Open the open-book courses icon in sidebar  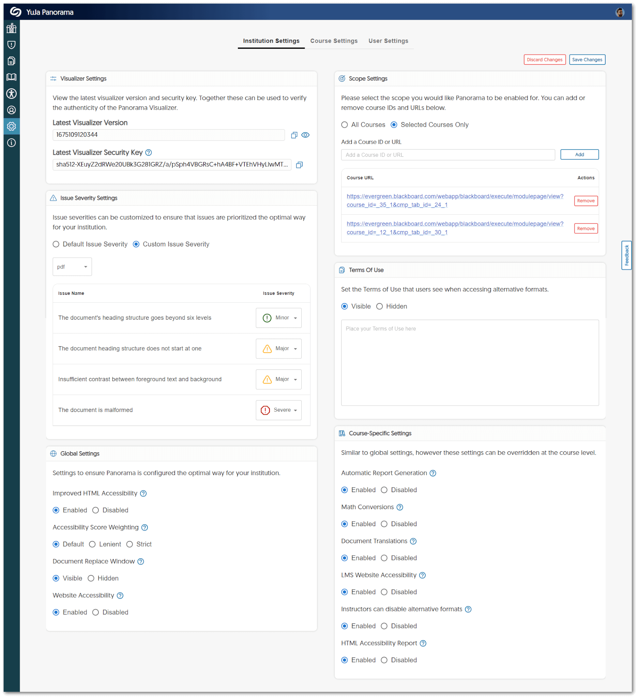point(12,77)
